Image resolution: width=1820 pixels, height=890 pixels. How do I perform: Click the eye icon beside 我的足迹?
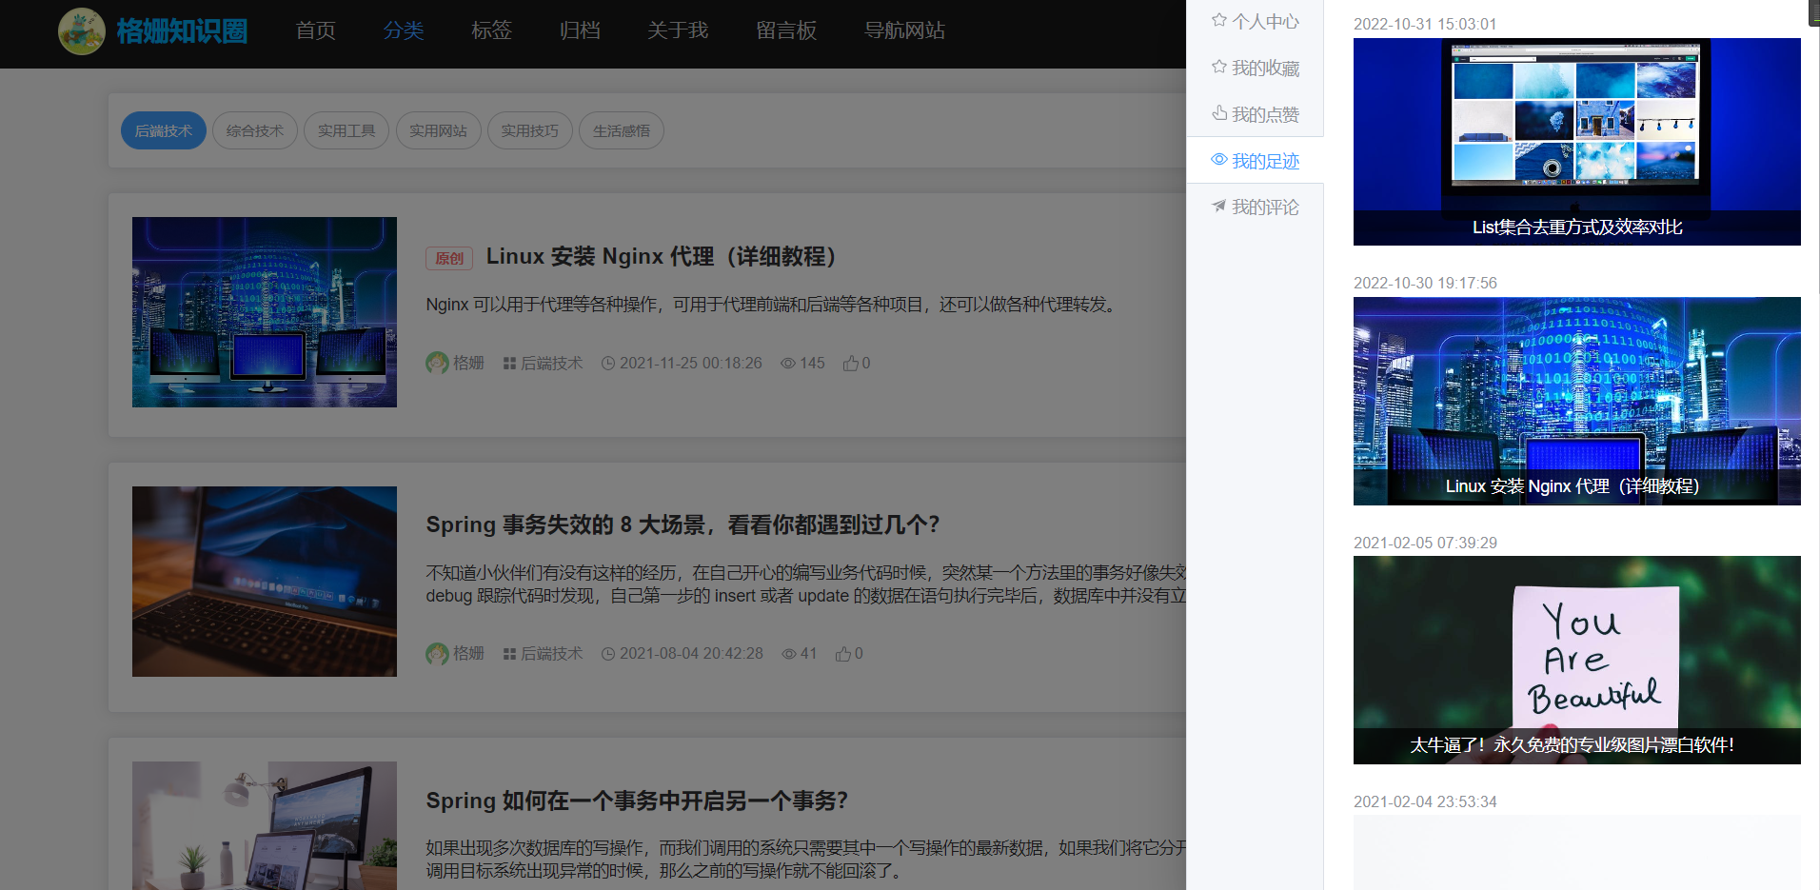click(x=1218, y=159)
